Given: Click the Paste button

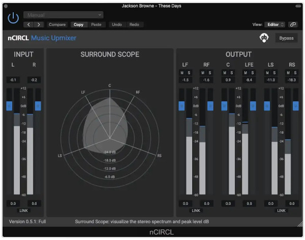Looking at the screenshot, I should coord(96,24).
